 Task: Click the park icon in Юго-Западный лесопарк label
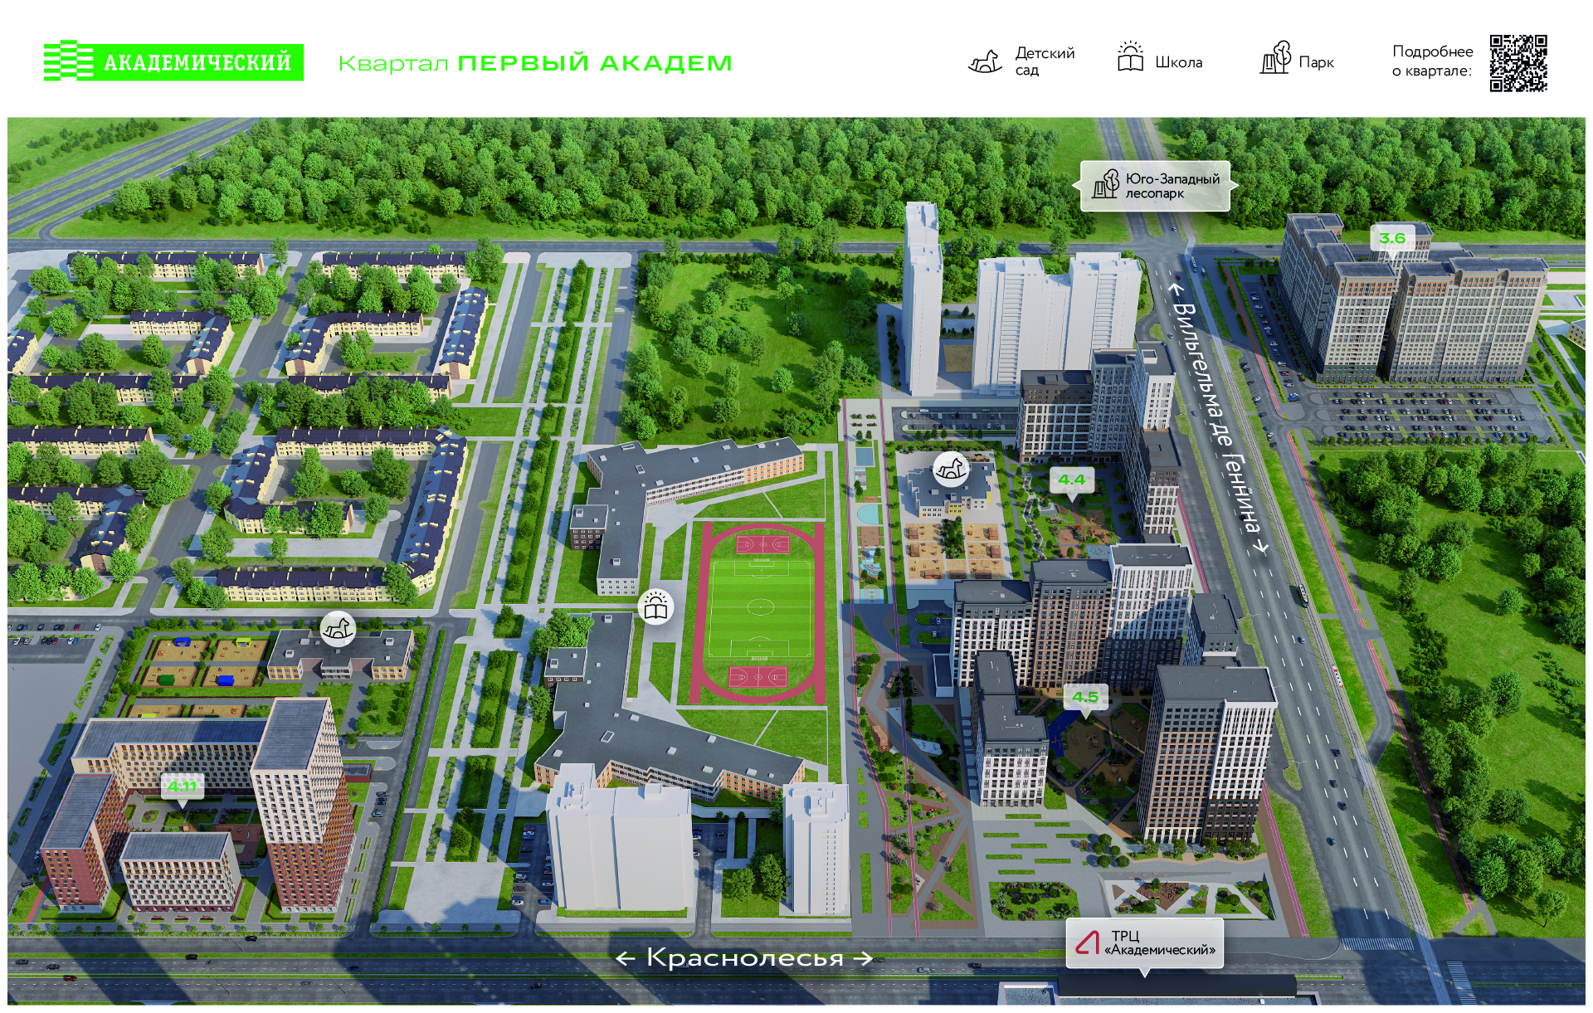1106,184
